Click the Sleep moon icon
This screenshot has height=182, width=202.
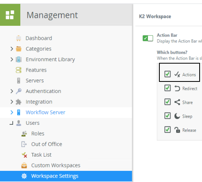177,116
